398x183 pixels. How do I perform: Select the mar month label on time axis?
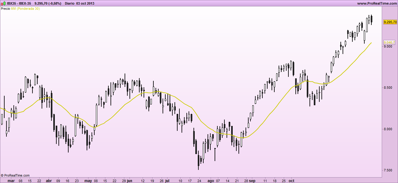coord(11,181)
